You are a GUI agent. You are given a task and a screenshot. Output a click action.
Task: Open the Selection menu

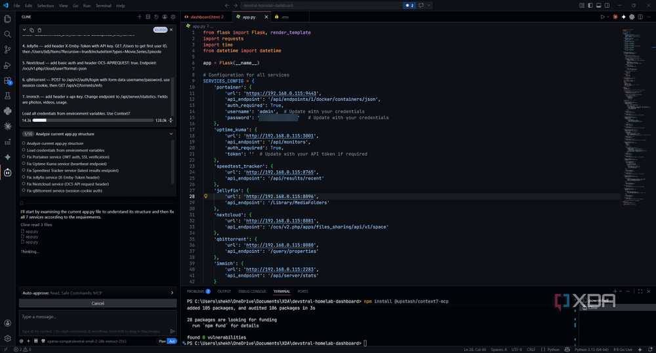tap(45, 6)
